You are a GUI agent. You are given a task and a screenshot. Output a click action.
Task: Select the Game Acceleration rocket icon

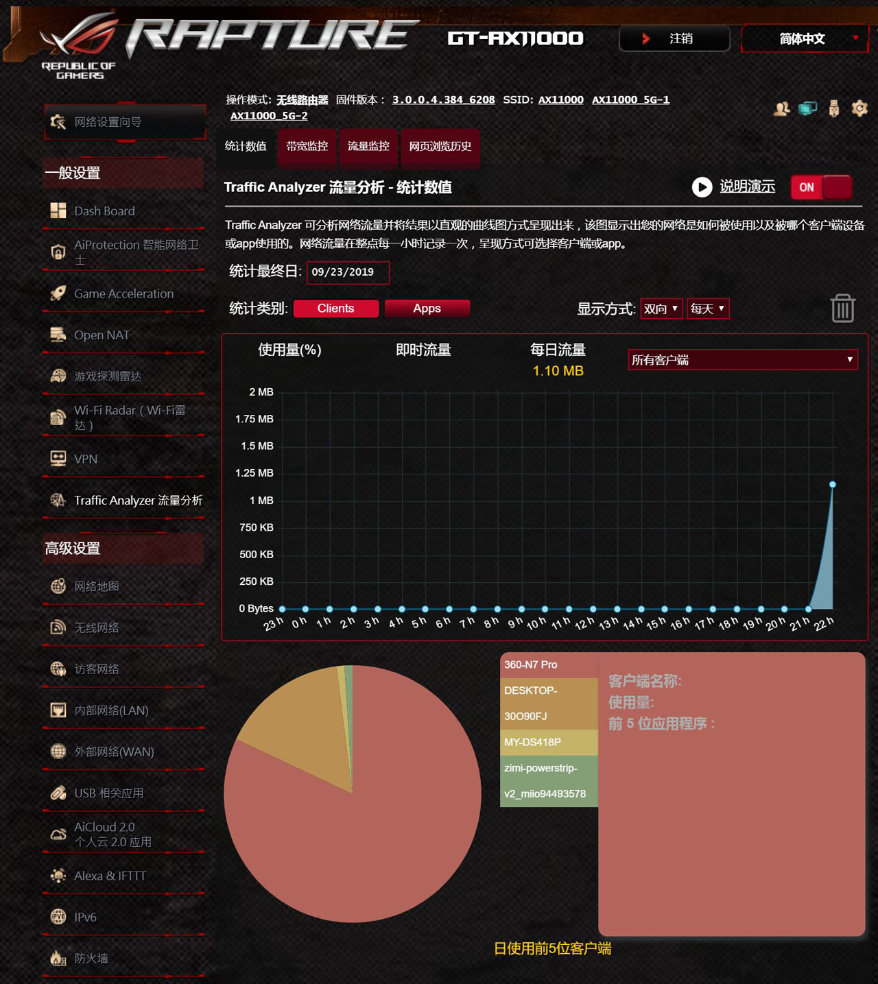58,293
